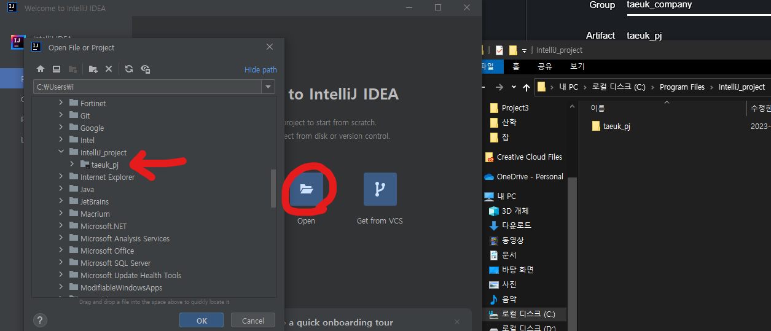The image size is (771, 331).
Task: Select Internet Explorer folder in tree
Action: coord(108,177)
